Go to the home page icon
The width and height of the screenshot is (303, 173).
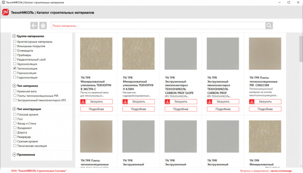click(43, 26)
